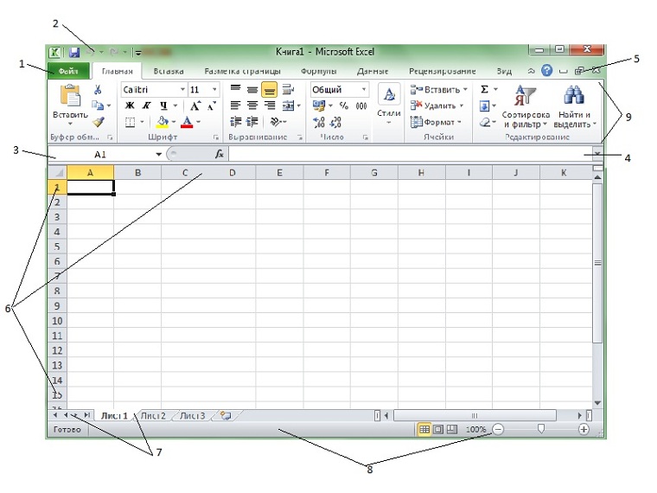This screenshot has height=493, width=657.
Task: Align text to the right
Action: coord(270,106)
